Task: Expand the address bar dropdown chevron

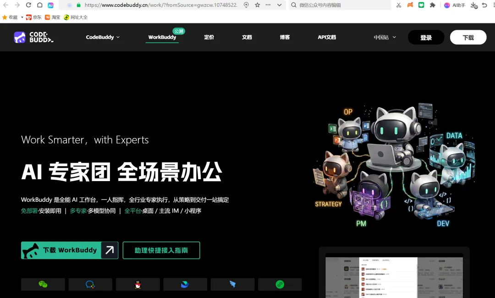Action: tap(280, 5)
